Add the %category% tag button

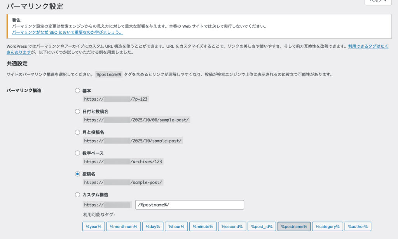(327, 227)
